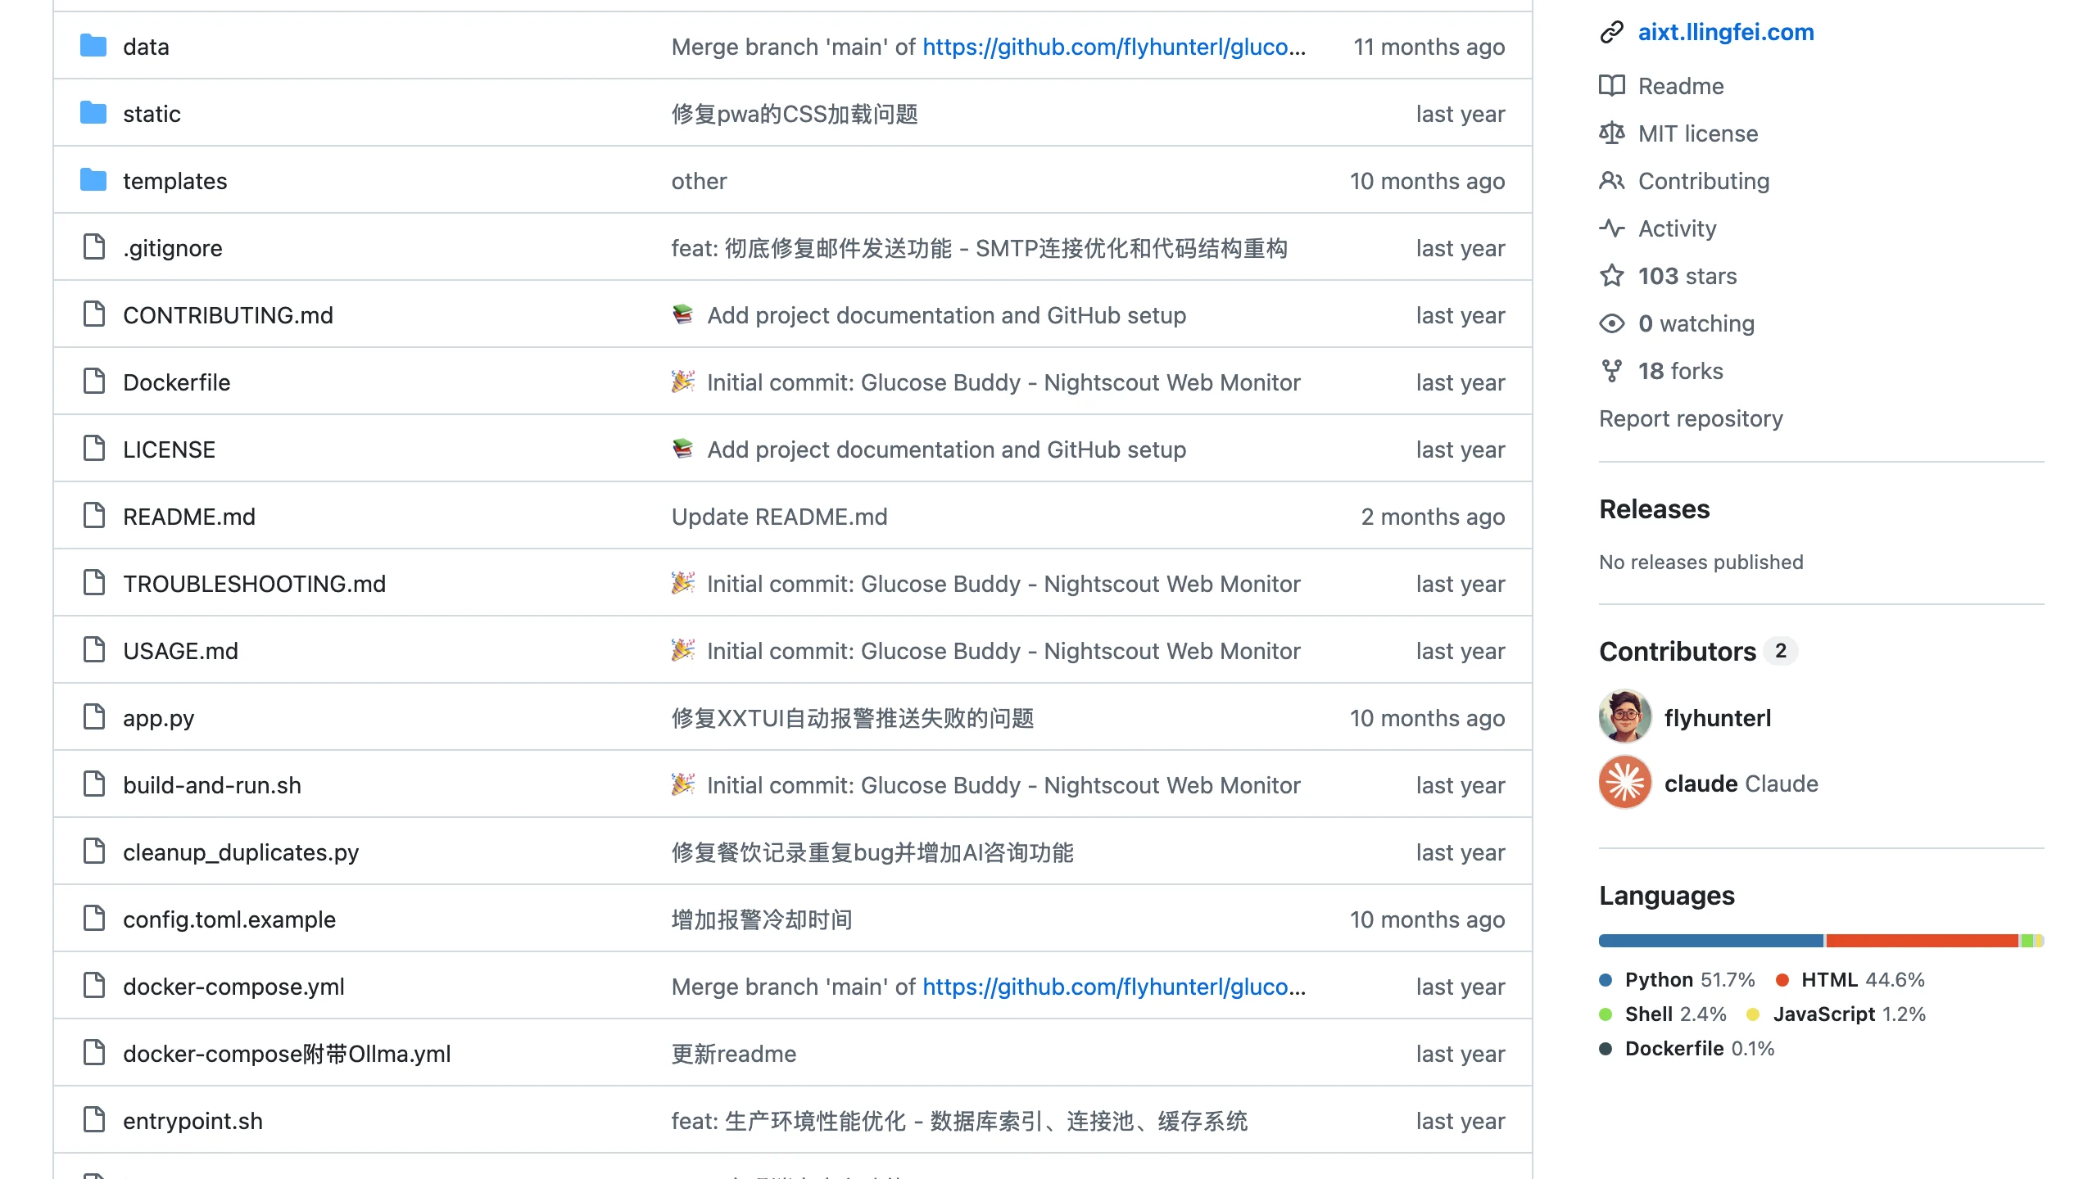Click the static folder icon

pos(93,113)
